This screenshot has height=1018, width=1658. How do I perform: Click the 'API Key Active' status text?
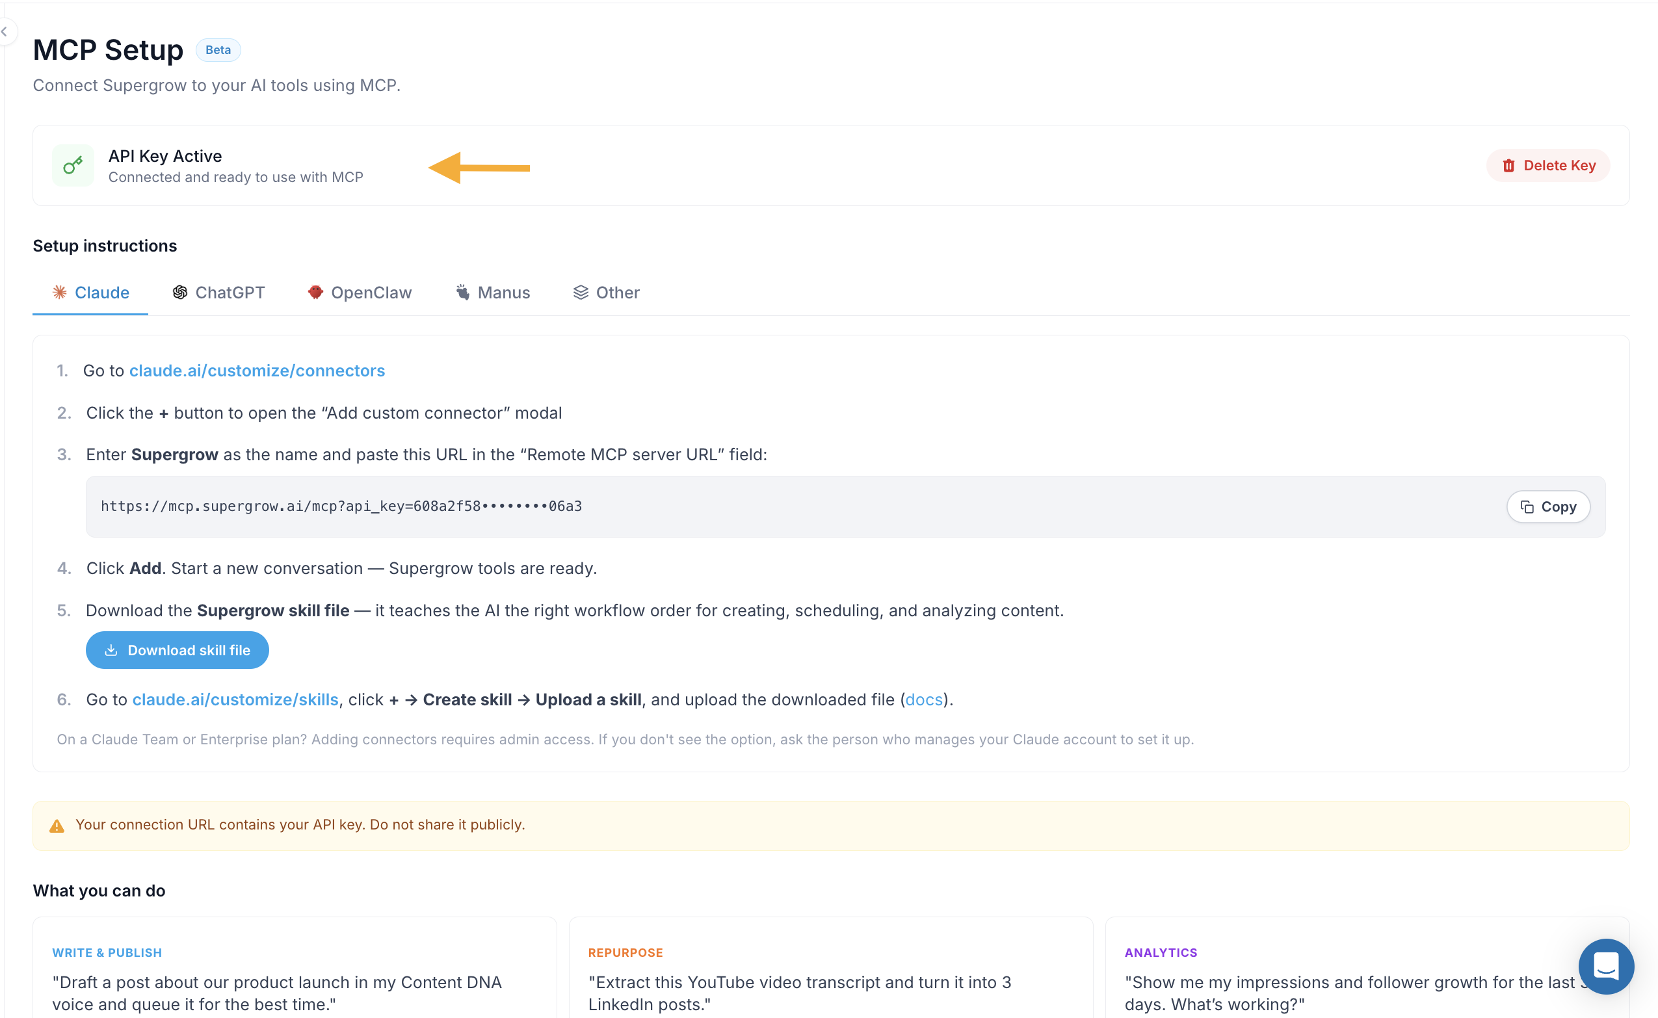coord(165,155)
